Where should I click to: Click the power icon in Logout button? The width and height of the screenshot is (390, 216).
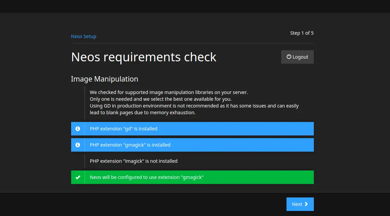point(289,57)
